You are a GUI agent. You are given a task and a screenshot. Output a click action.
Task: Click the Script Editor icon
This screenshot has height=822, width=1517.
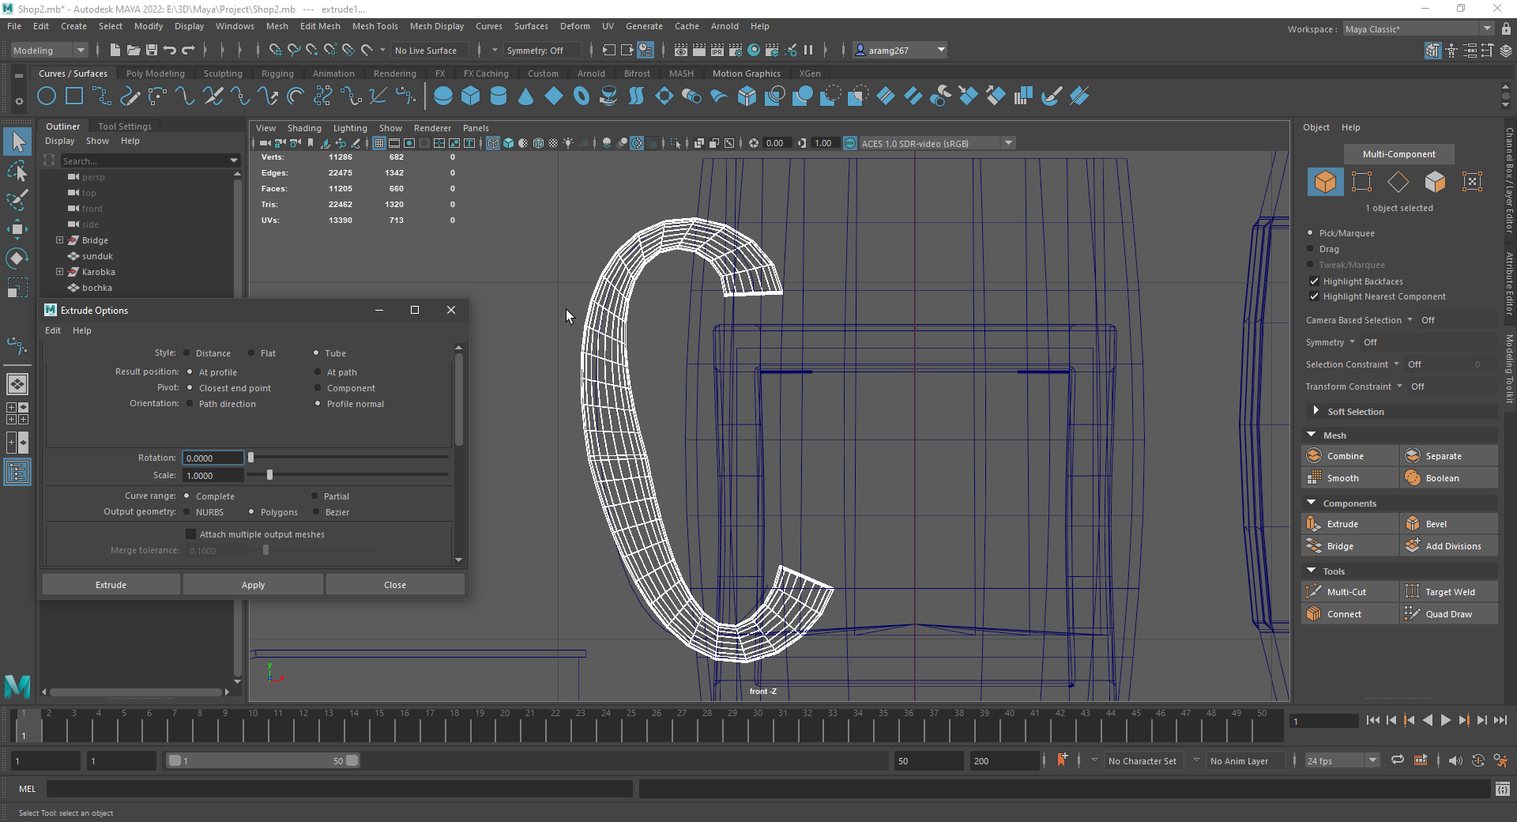[x=1503, y=789]
